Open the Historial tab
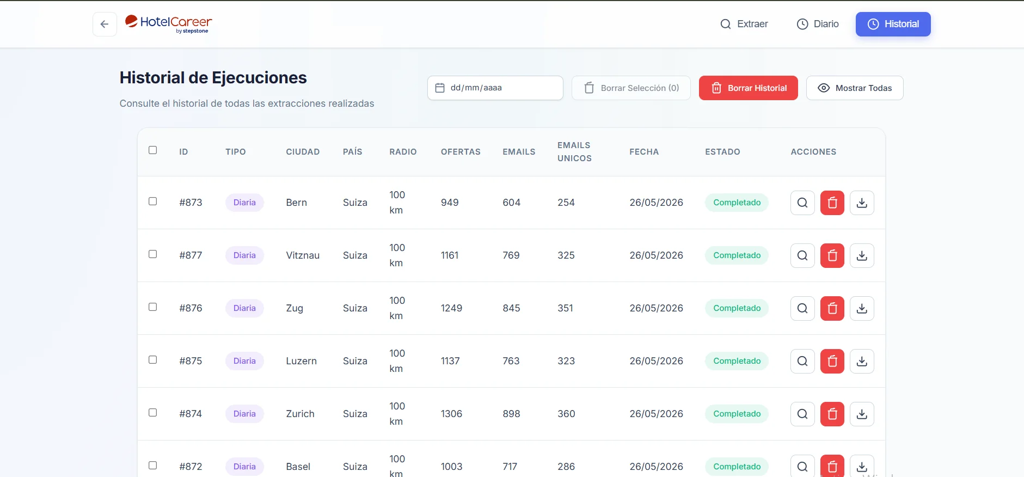 [893, 24]
